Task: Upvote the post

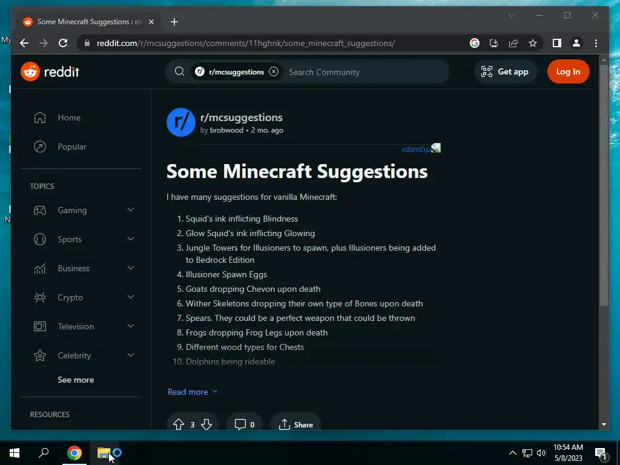Action: (179, 424)
